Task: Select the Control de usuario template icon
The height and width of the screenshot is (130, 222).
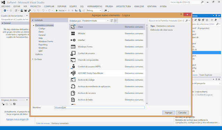Action: click(x=73, y=53)
